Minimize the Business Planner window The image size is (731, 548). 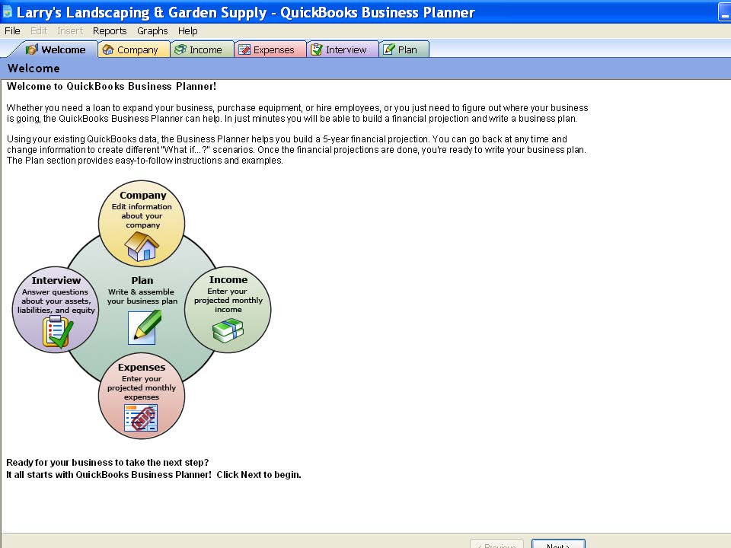(724, 12)
